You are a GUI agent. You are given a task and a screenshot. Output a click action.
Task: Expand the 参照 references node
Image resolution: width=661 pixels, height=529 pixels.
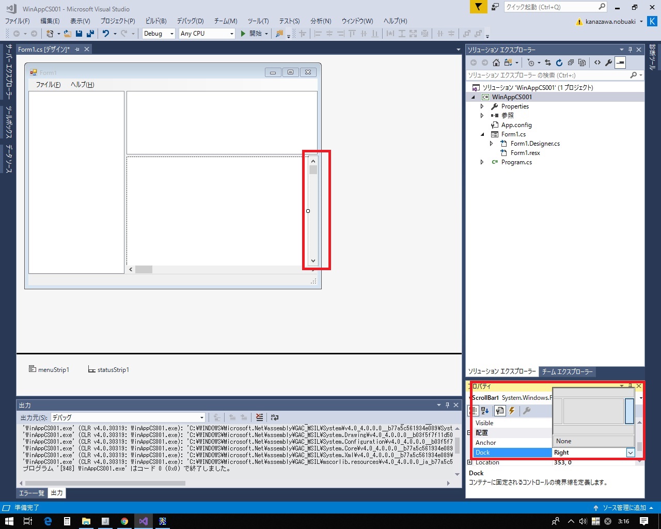pyautogui.click(x=482, y=116)
